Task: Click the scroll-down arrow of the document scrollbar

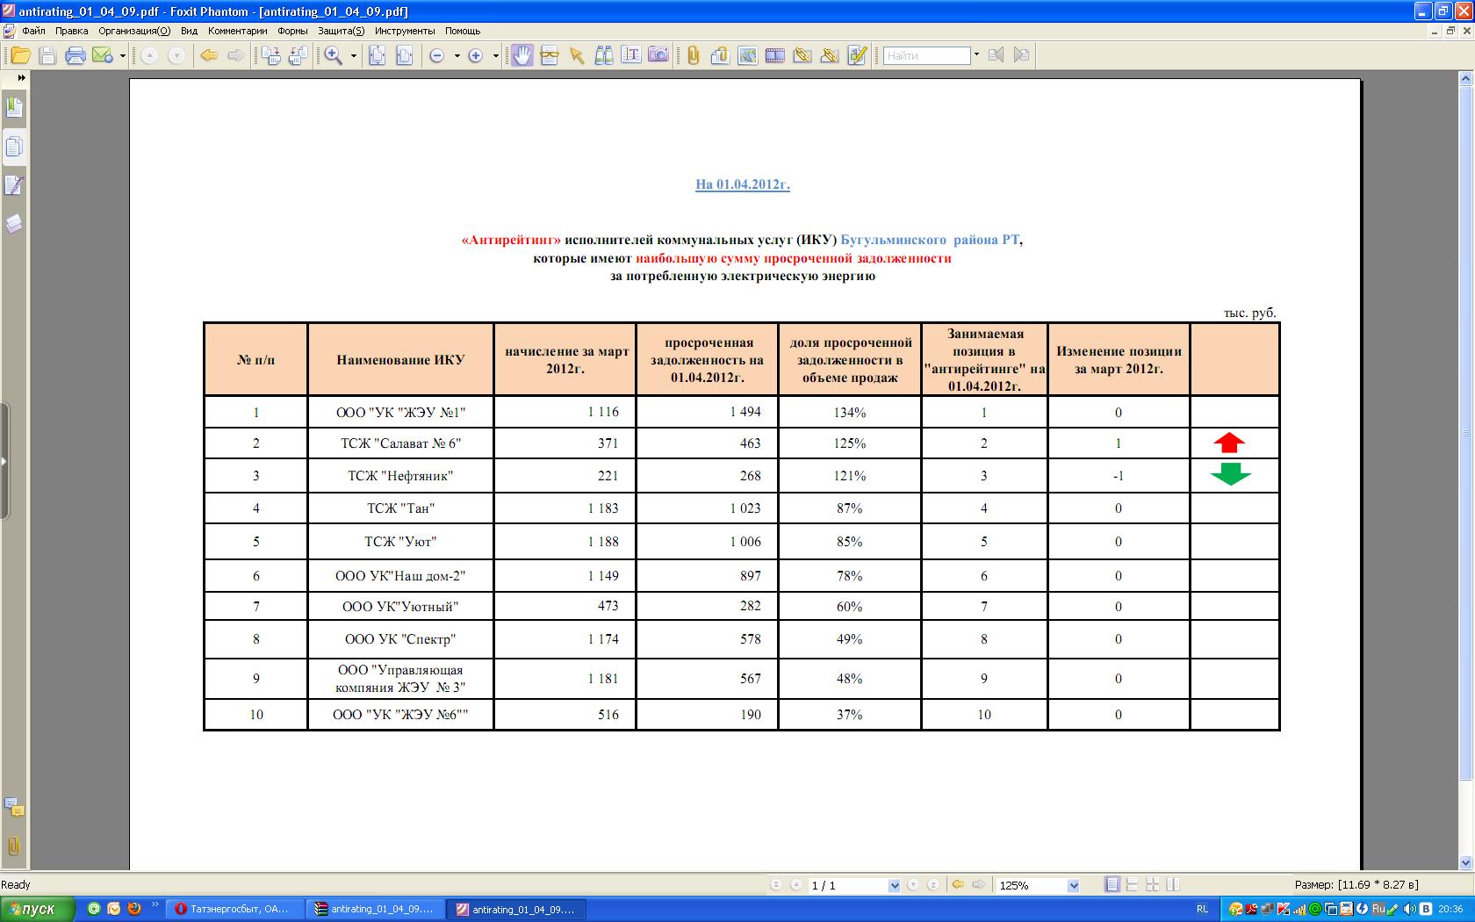Action: tap(1464, 862)
